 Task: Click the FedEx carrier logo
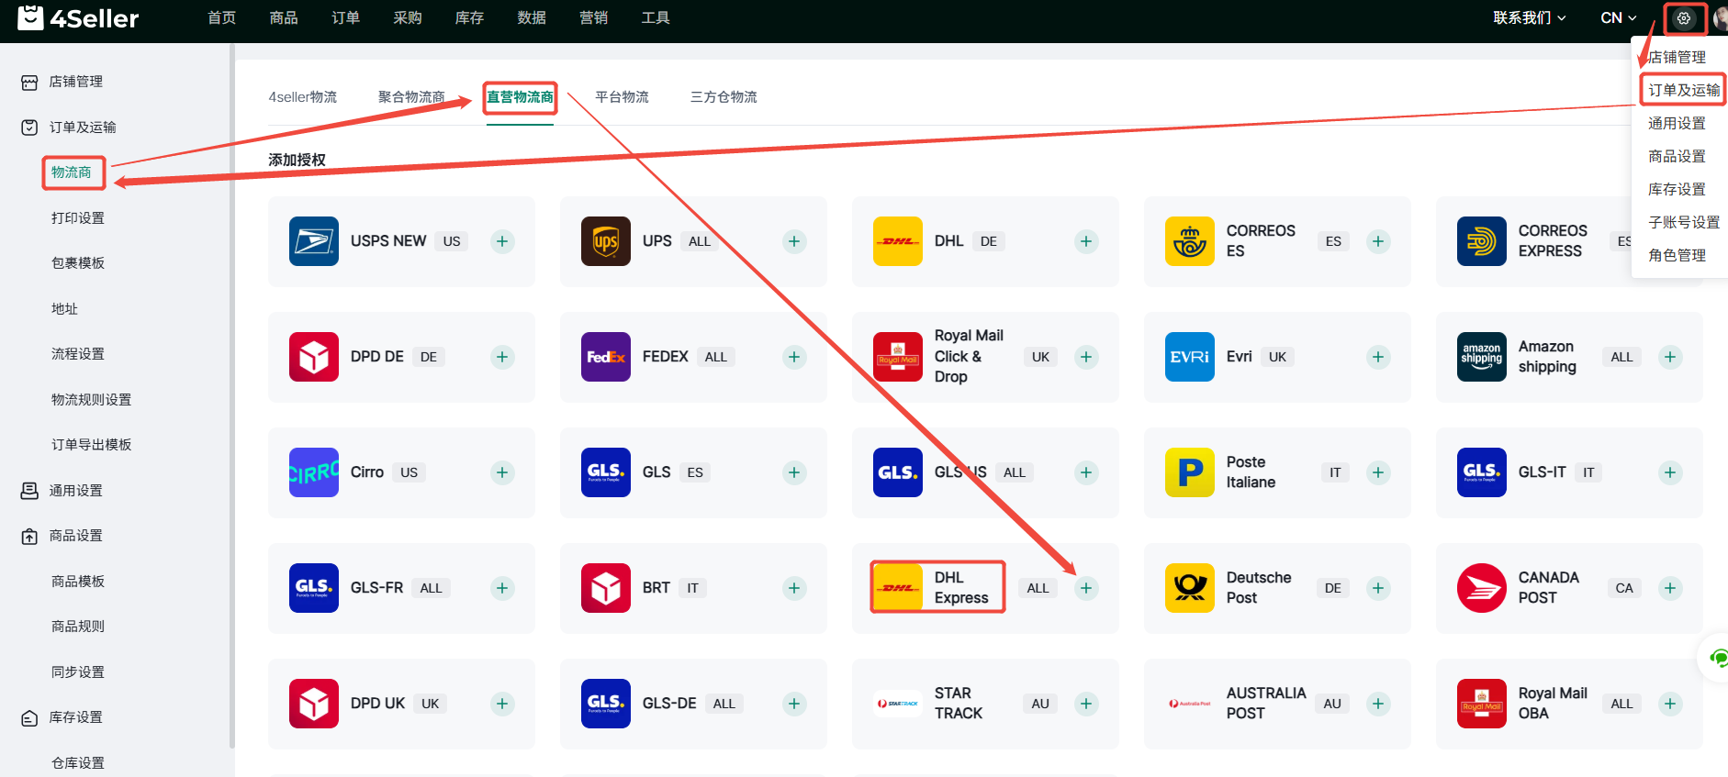[606, 357]
